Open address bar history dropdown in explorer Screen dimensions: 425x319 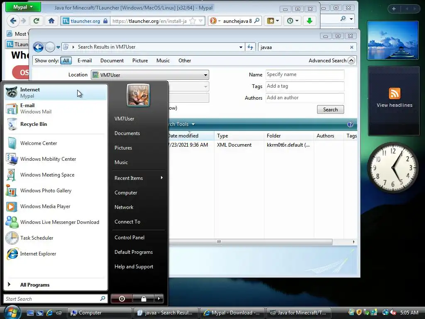click(x=241, y=47)
